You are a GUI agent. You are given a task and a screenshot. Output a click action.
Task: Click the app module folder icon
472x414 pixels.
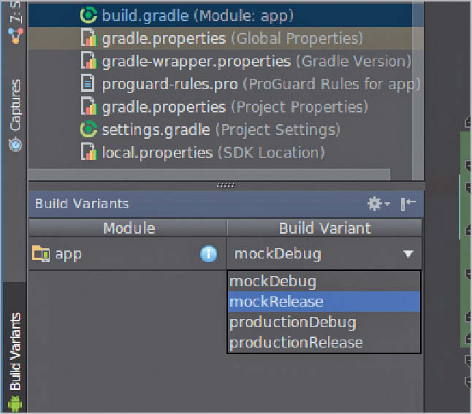pos(41,254)
